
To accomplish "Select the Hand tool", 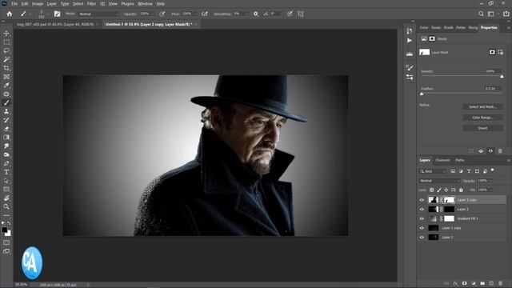I will pos(6,198).
